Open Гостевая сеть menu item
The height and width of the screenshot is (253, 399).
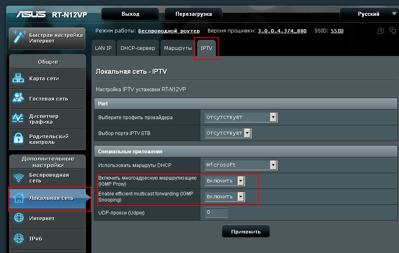(x=47, y=99)
